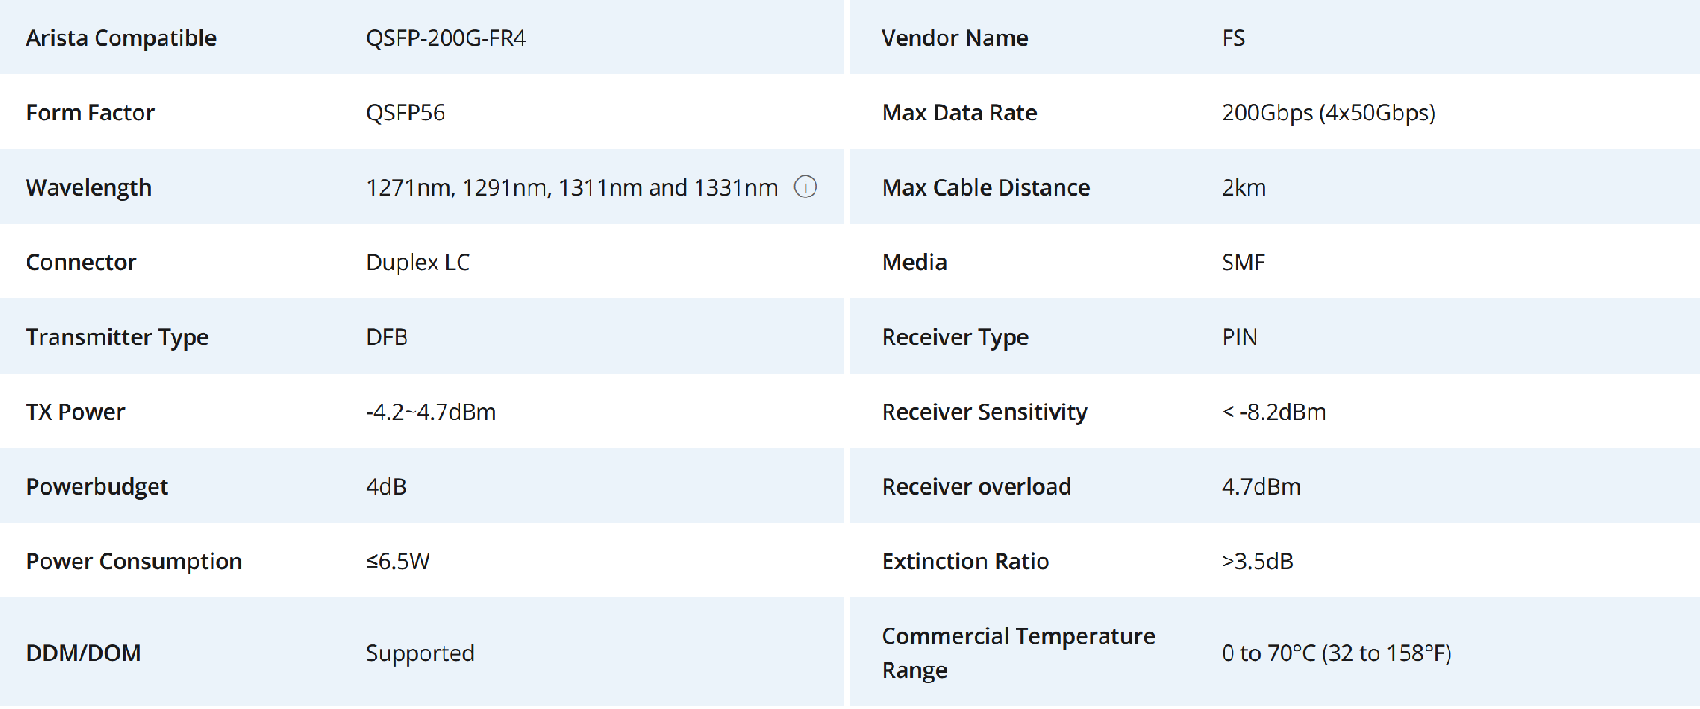Click the Max Cable Distance 2km value
This screenshot has height=709, width=1700.
pos(1243,188)
